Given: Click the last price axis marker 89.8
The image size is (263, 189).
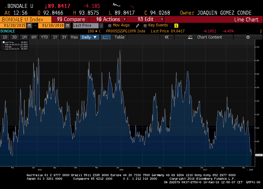Looking at the screenshot, I should point(259,155).
